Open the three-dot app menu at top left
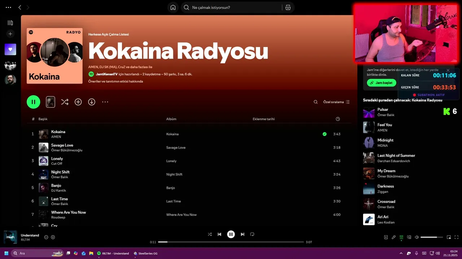This screenshot has width=462, height=259. click(8, 7)
